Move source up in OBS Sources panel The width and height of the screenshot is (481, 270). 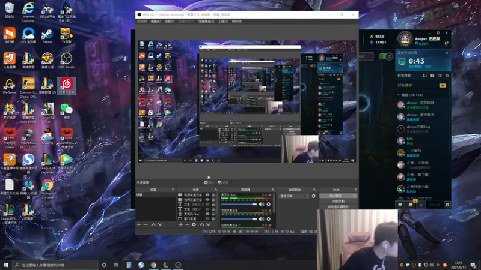(202, 224)
